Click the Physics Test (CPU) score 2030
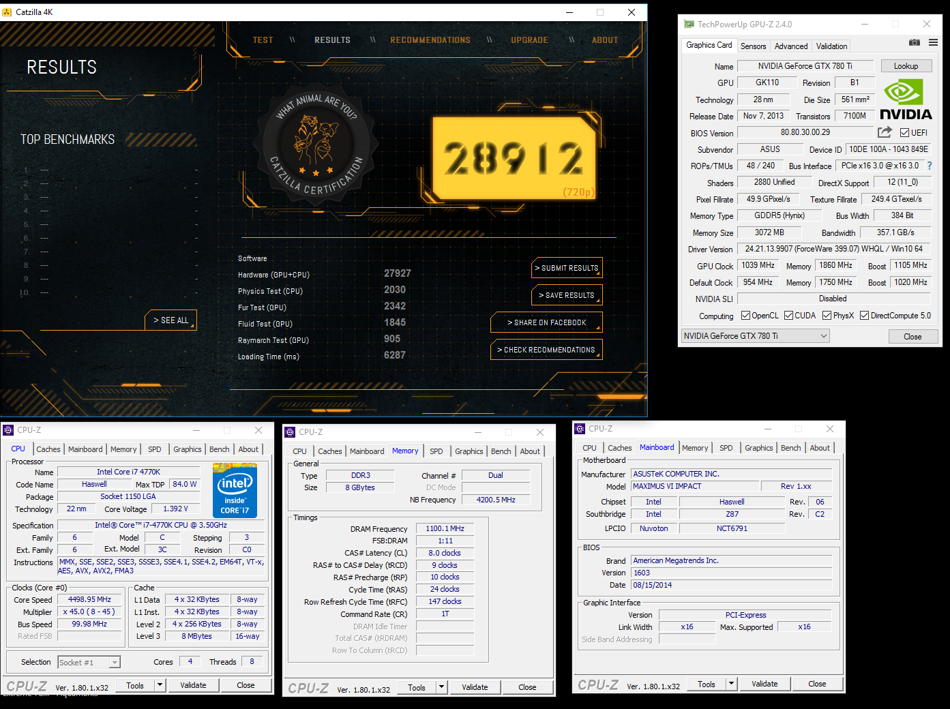950x709 pixels. tap(395, 290)
